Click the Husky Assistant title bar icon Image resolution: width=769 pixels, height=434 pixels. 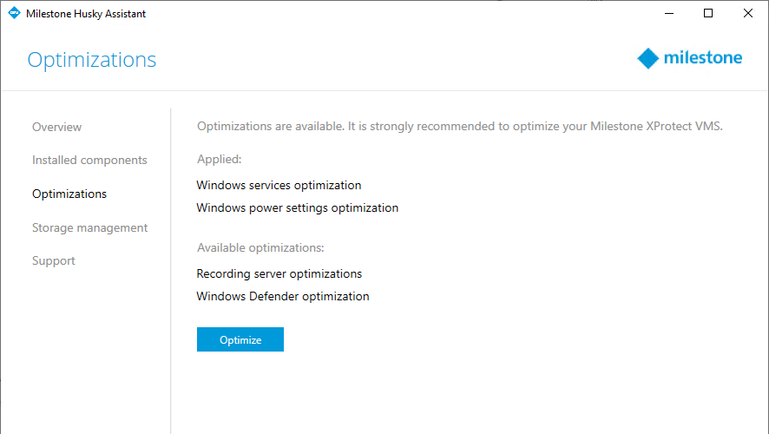(14, 14)
